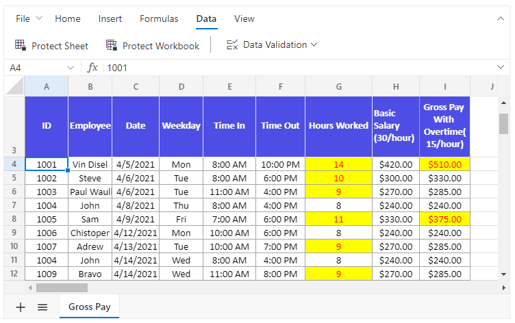515x323 pixels.
Task: Open the Name Box dropdown arrow
Action: (71, 68)
